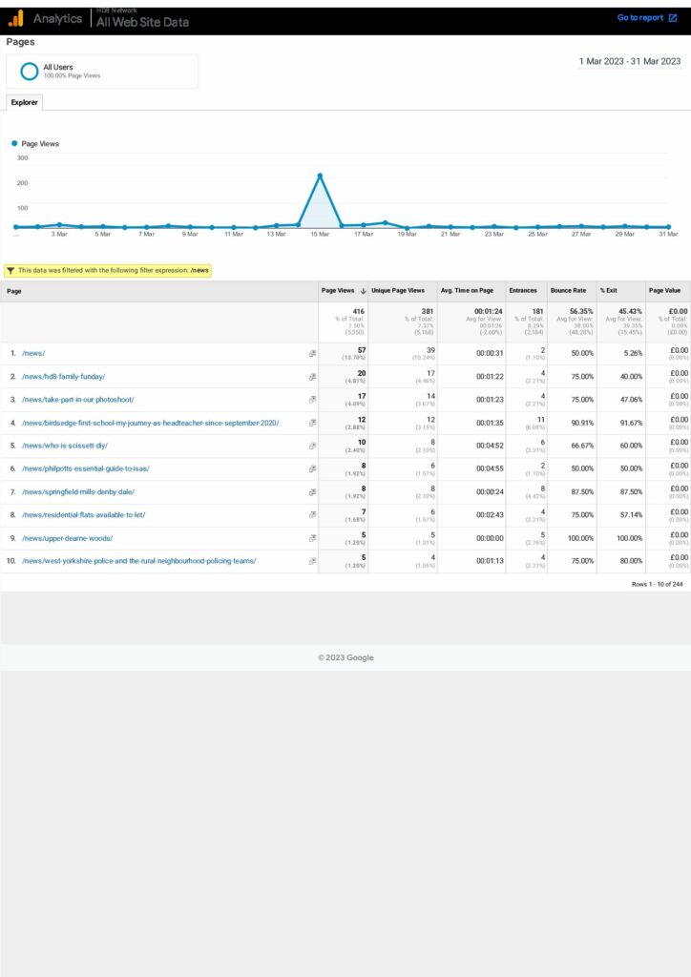Click pop-out icon for /news/who-is-scissett-diy/ row

point(312,446)
